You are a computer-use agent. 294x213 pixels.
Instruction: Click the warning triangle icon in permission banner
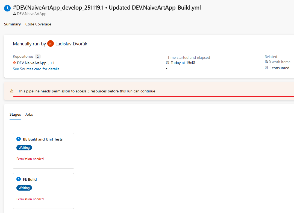12,91
